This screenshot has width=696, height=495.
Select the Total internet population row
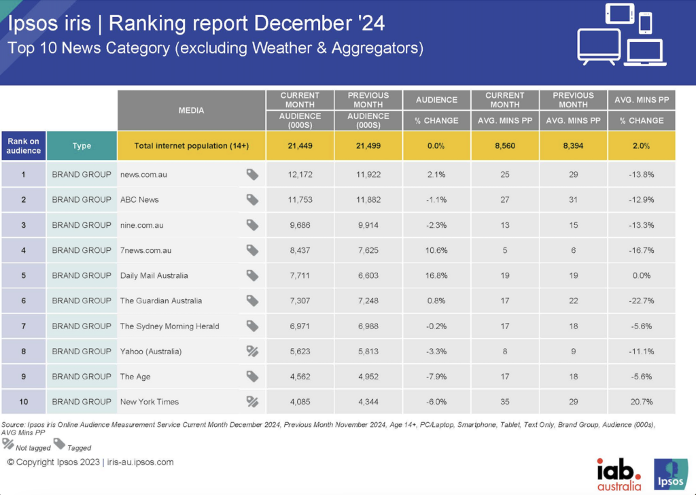click(191, 146)
